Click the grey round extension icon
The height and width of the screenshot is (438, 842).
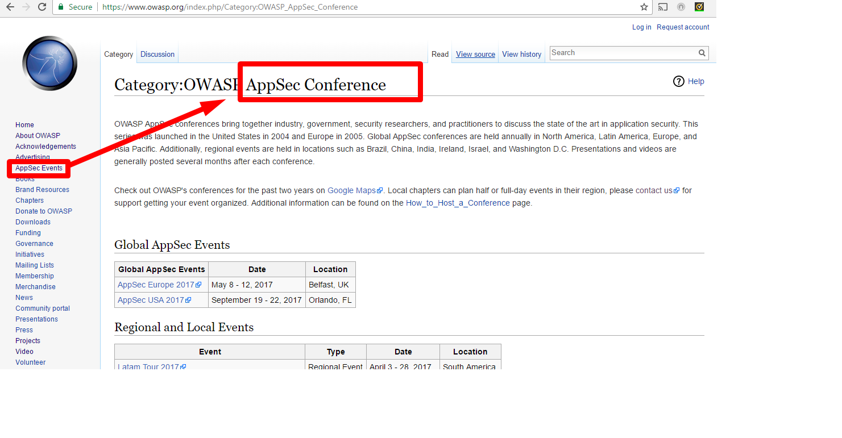pos(681,7)
